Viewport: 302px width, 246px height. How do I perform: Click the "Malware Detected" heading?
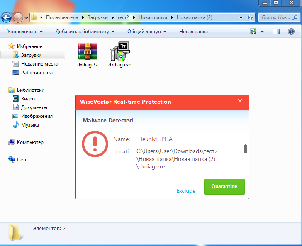[108, 120]
